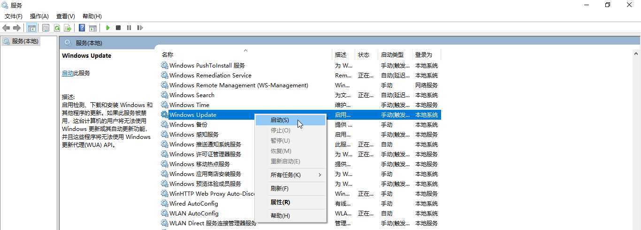Viewport: 641px width, 230px height.
Task: Select the Windows Search service row
Action: pos(300,95)
